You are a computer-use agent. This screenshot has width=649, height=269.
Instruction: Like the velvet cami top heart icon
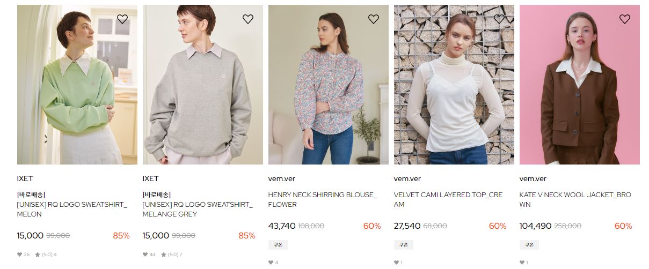pyautogui.click(x=499, y=19)
